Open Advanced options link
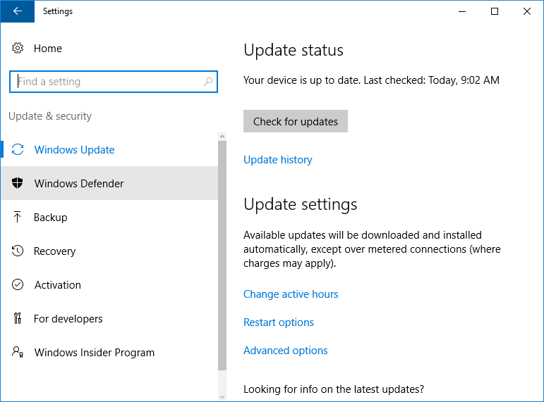The height and width of the screenshot is (402, 544). (286, 351)
